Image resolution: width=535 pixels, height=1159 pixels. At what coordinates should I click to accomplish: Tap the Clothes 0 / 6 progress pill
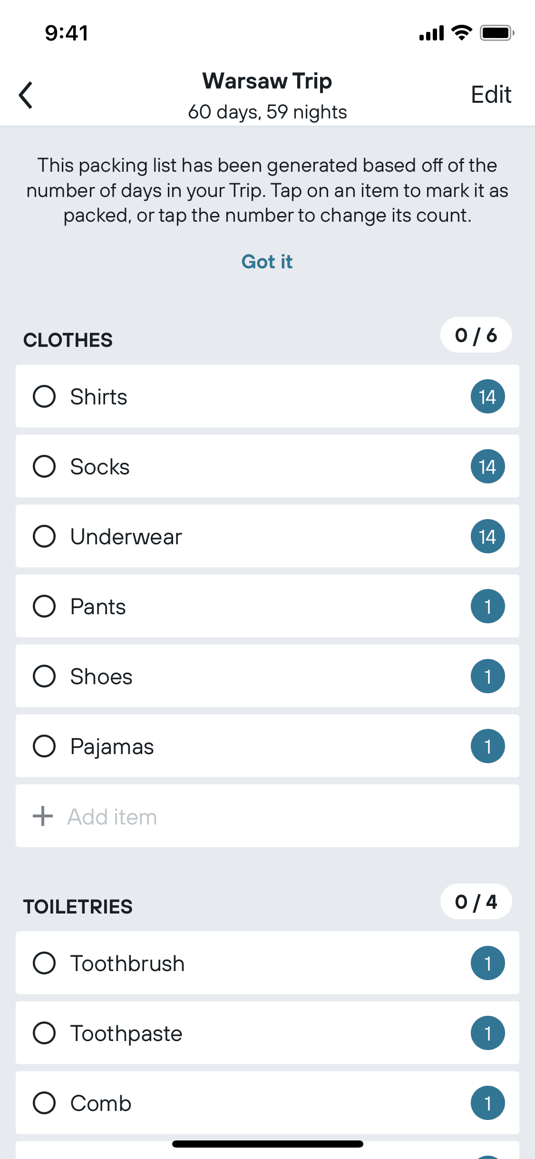[476, 335]
